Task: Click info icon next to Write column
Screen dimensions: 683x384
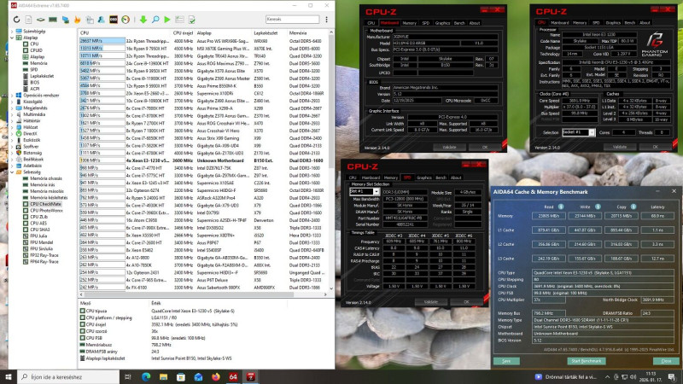Action: click(598, 207)
